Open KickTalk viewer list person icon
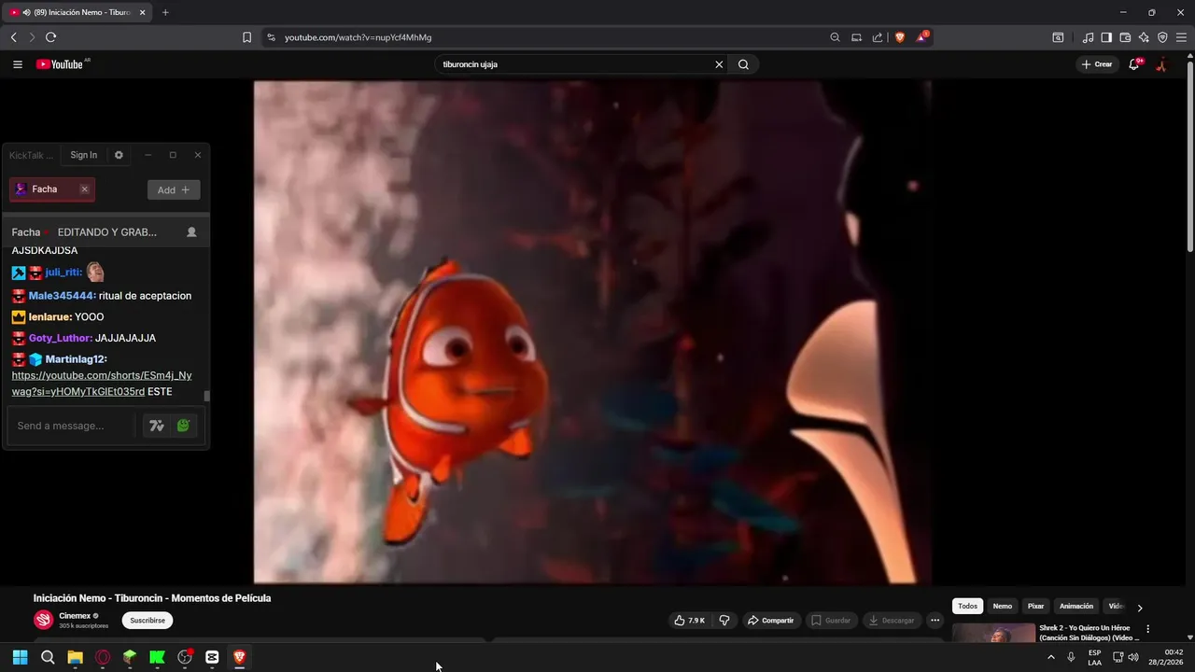This screenshot has height=672, width=1195. [191, 231]
